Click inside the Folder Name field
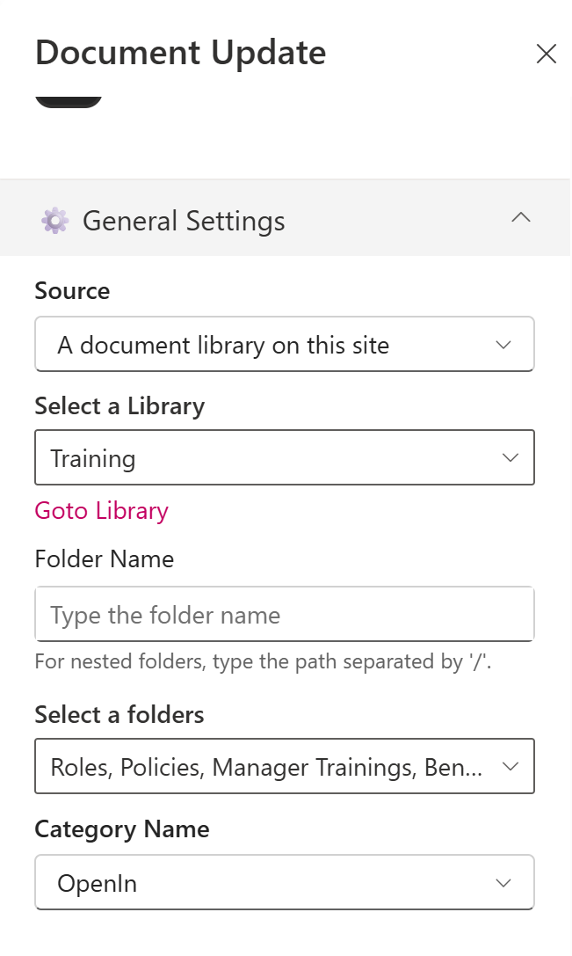The height and width of the screenshot is (956, 572). [285, 614]
